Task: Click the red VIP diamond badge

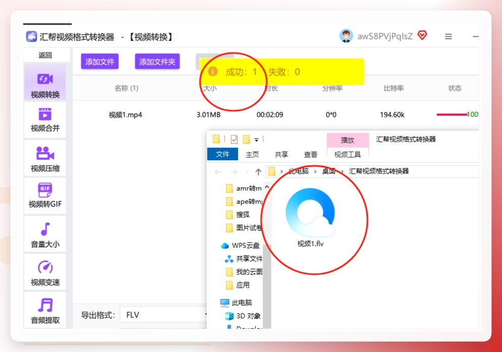Action: pos(423,35)
